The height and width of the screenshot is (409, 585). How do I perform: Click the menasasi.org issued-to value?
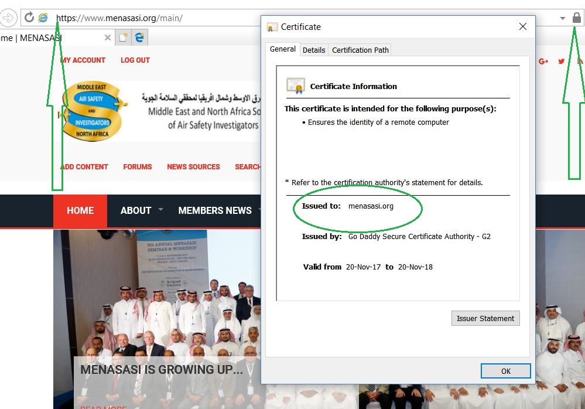point(371,206)
